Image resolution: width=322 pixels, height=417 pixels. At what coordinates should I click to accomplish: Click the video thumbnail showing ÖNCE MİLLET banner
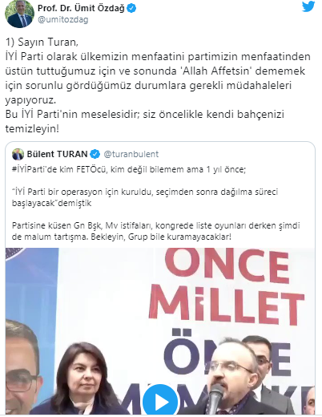(x=160, y=331)
